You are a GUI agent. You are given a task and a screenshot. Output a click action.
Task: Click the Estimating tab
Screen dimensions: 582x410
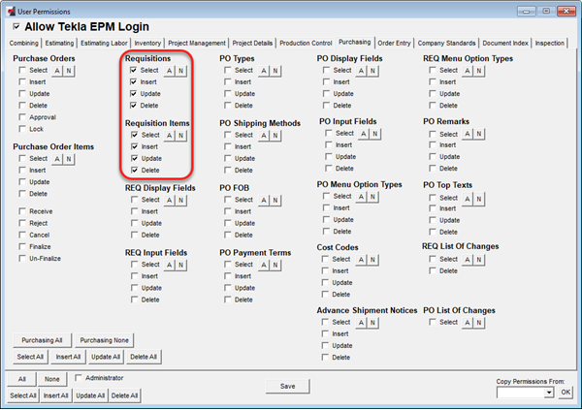click(x=59, y=43)
